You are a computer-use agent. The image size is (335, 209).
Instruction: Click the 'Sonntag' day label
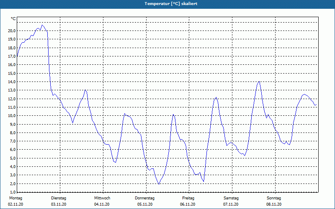274,198
